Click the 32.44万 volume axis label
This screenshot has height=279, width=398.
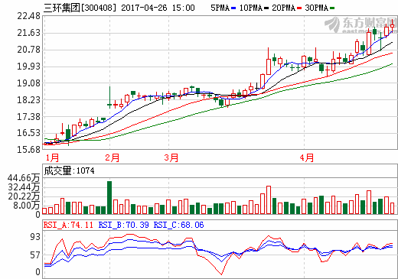pyautogui.click(x=24, y=187)
